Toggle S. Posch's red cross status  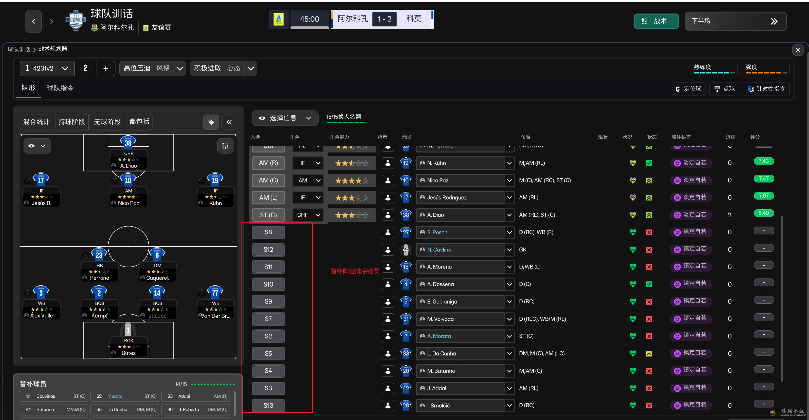click(649, 232)
